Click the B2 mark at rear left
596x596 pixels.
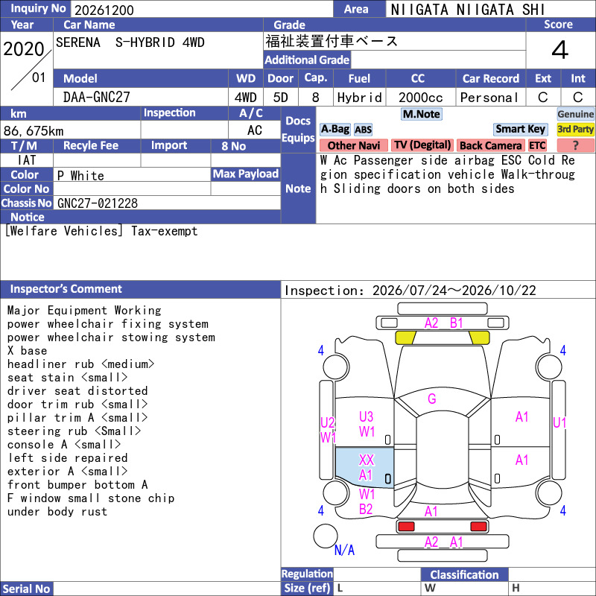click(366, 509)
